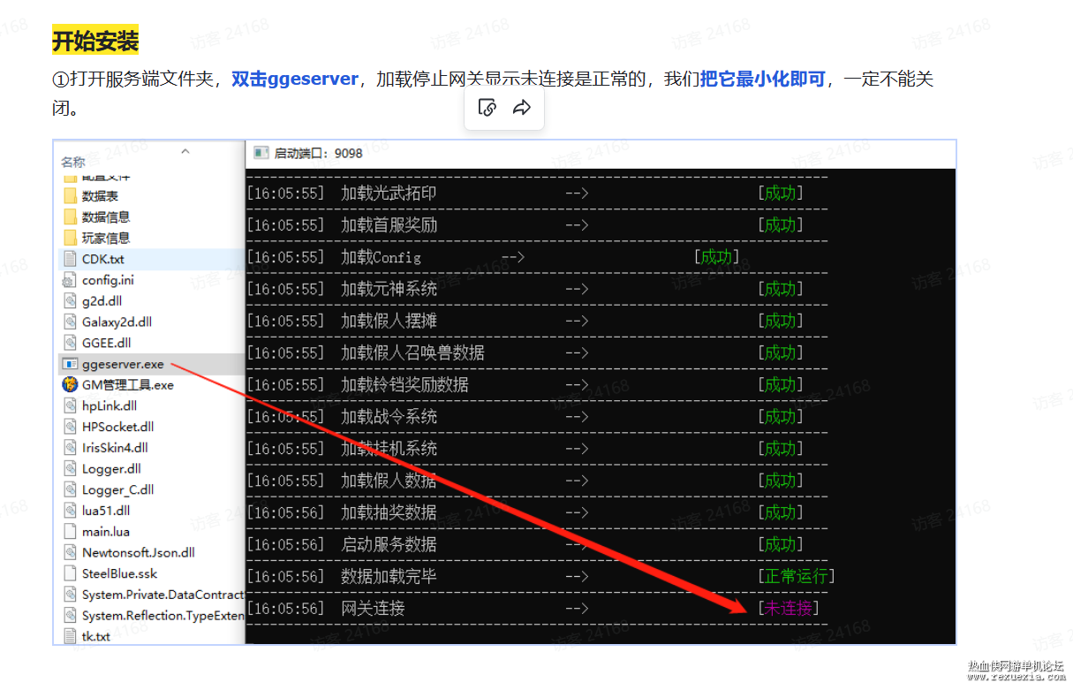Click the tutorial screenshot image
This screenshot has width=1073, height=690.
click(x=504, y=391)
